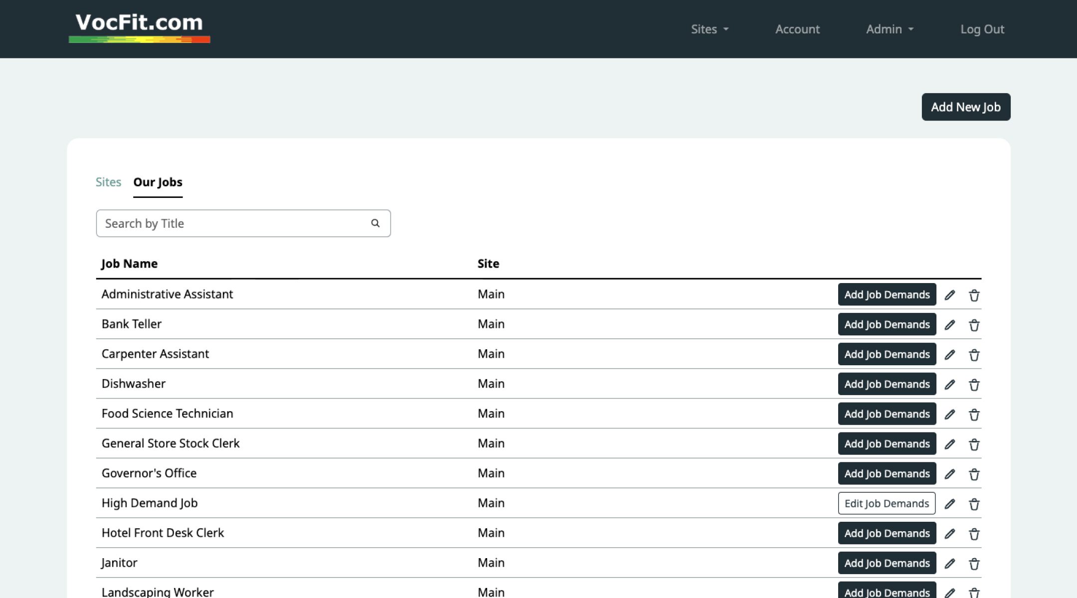Go to Account in the navbar
Screen dimensions: 1077x598
(797, 29)
